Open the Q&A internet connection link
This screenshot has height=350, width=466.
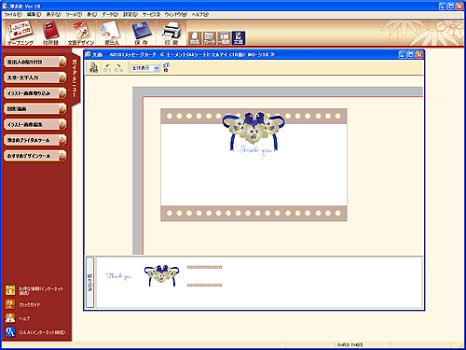tap(35, 332)
